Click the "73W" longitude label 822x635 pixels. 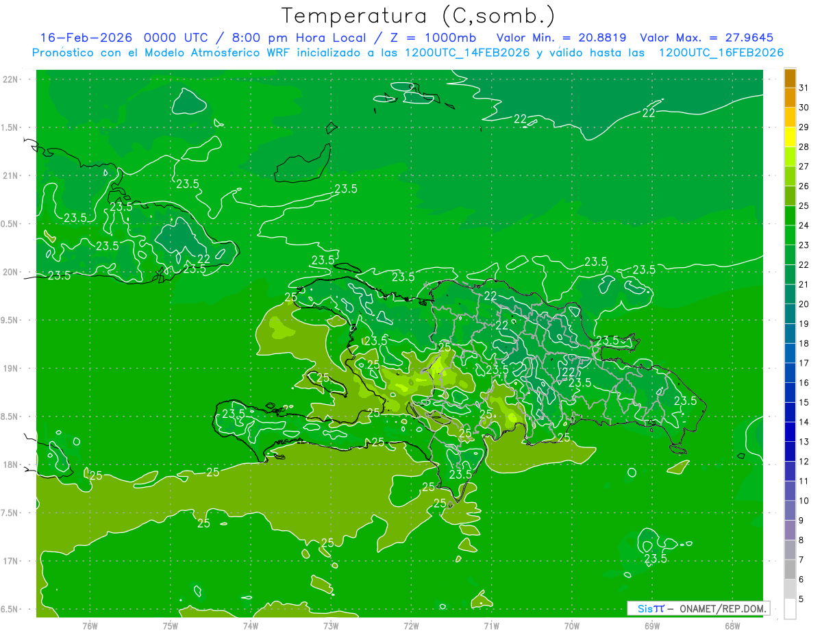pos(331,626)
